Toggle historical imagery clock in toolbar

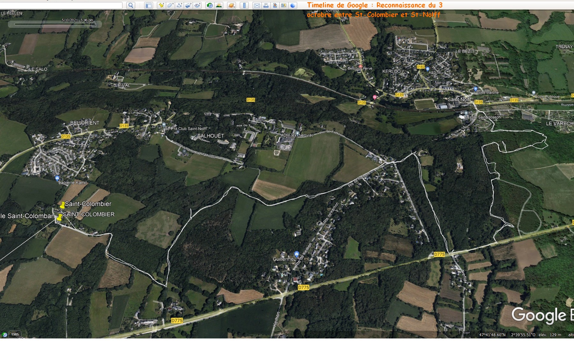(210, 5)
